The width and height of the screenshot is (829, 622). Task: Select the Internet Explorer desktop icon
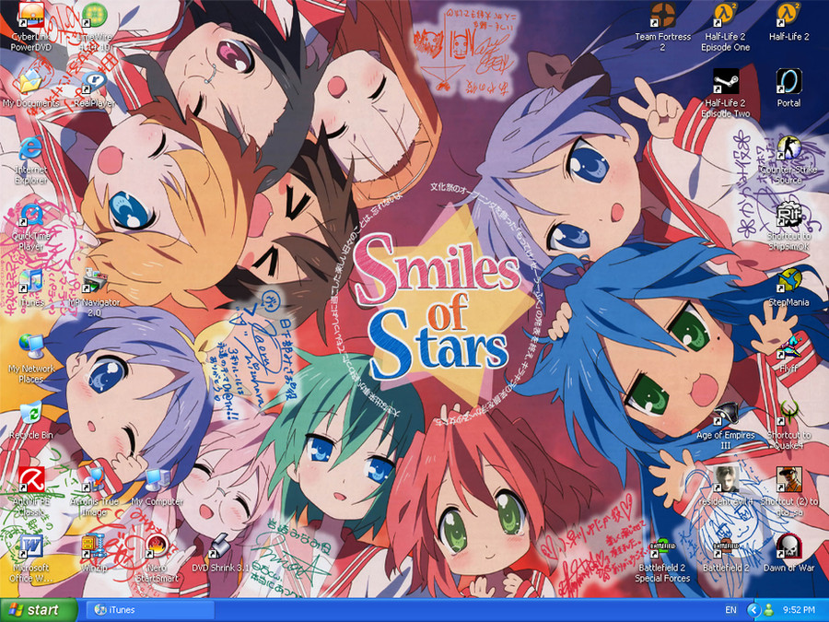(30, 148)
